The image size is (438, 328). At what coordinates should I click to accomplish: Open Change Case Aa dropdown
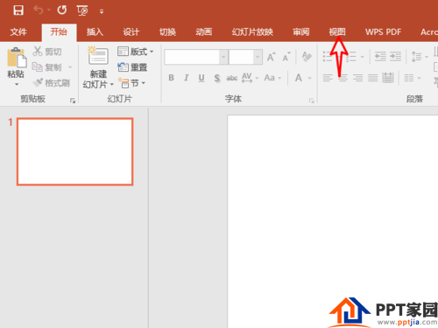point(272,78)
